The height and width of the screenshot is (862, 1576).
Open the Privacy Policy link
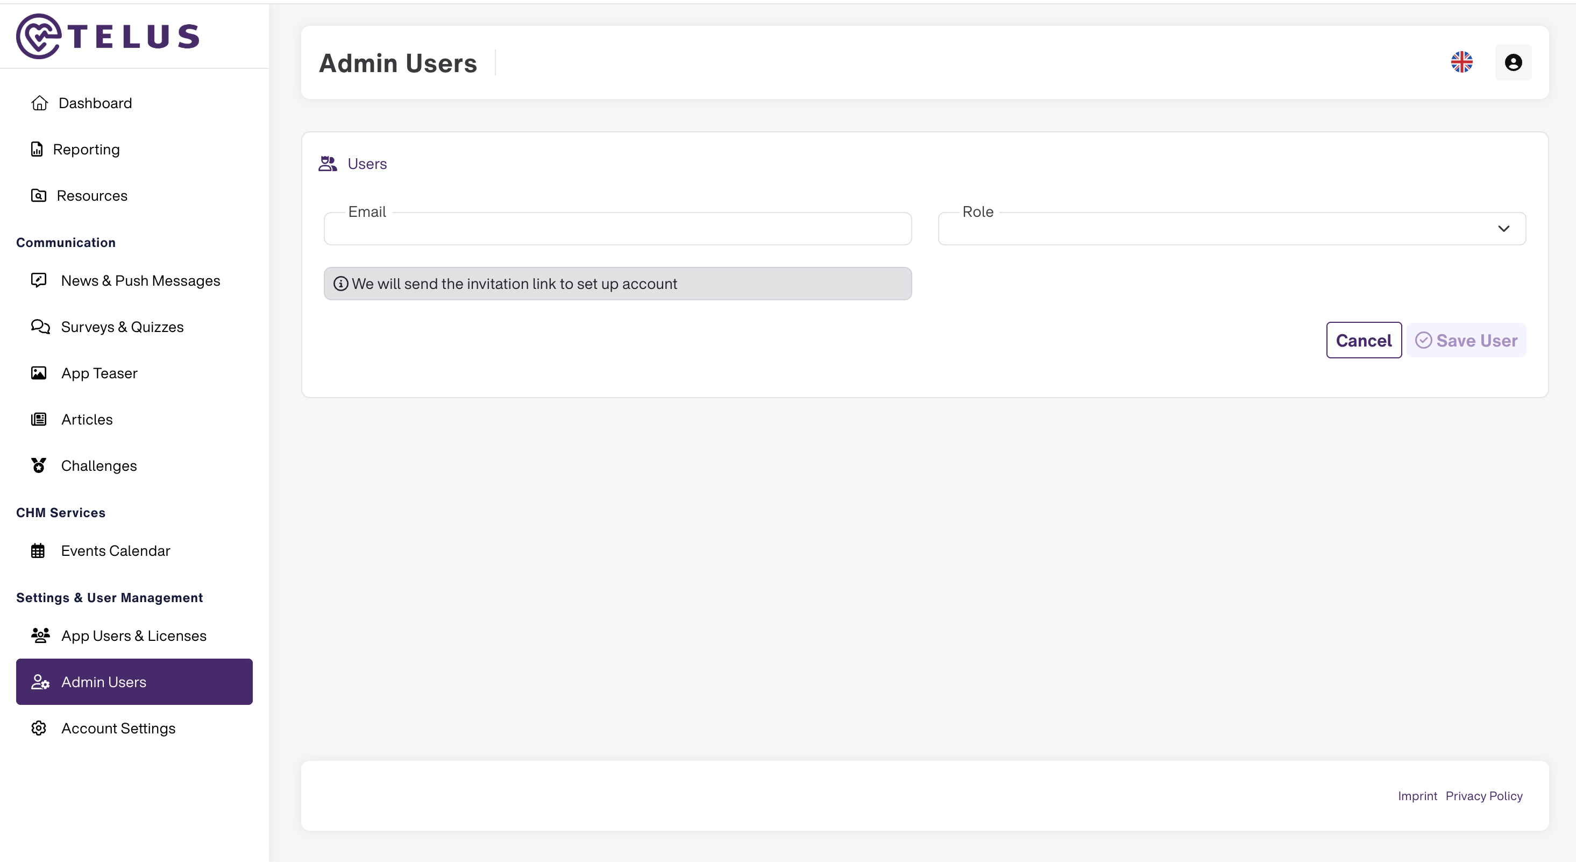(1483, 796)
